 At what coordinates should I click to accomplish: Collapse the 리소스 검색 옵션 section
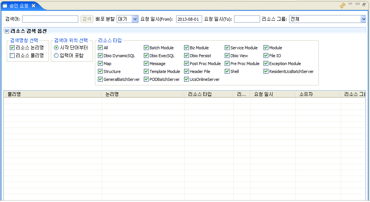tap(7, 31)
